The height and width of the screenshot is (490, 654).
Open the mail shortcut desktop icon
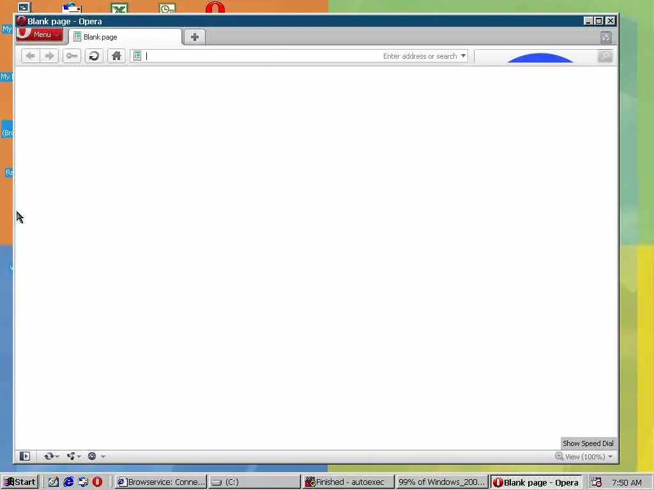tap(72, 8)
